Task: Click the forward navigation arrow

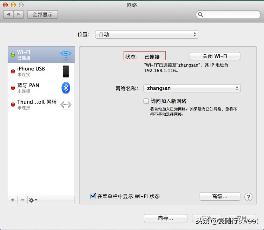Action: tap(19, 14)
